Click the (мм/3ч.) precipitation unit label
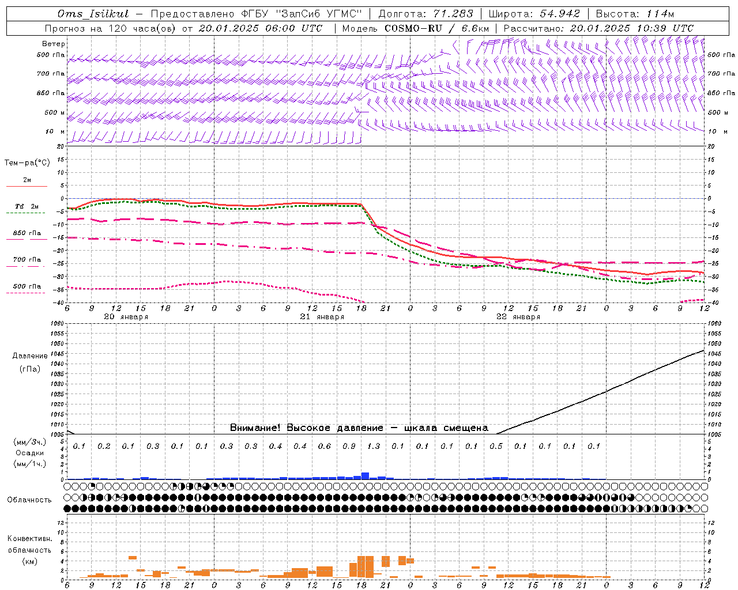The width and height of the screenshot is (738, 590). tap(30, 442)
